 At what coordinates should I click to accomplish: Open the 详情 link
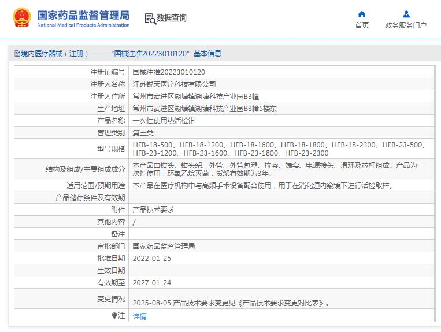pos(139,316)
